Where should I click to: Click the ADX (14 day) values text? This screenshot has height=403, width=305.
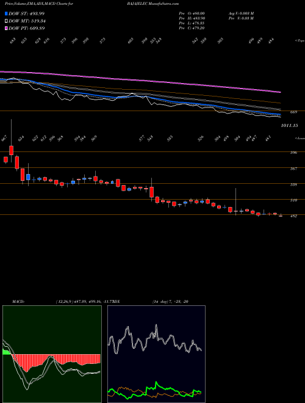coord(170,302)
